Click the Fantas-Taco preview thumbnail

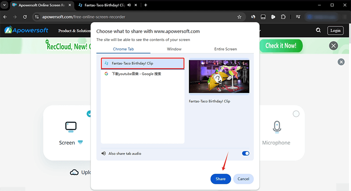point(219,77)
